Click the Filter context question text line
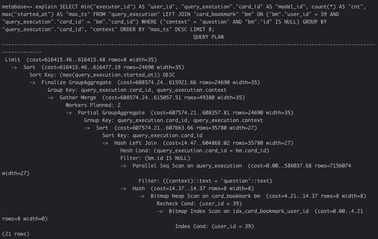 point(205,181)
